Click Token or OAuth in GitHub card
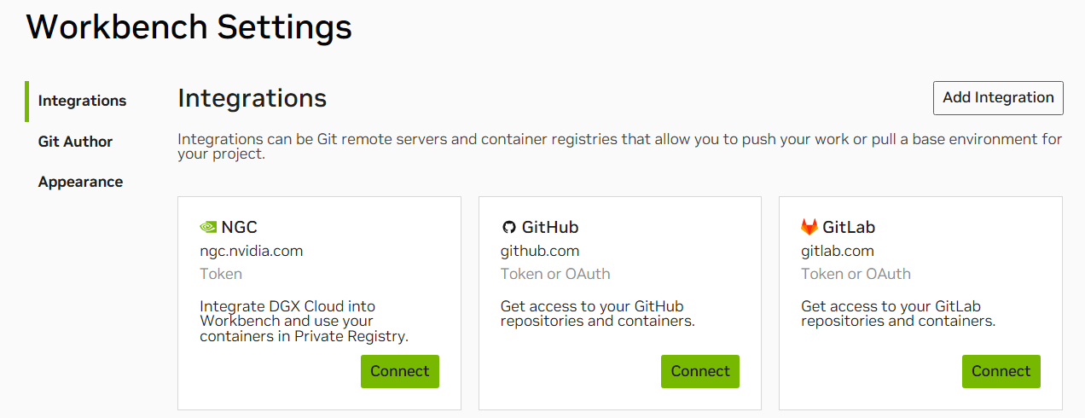The width and height of the screenshot is (1085, 418). [x=555, y=274]
